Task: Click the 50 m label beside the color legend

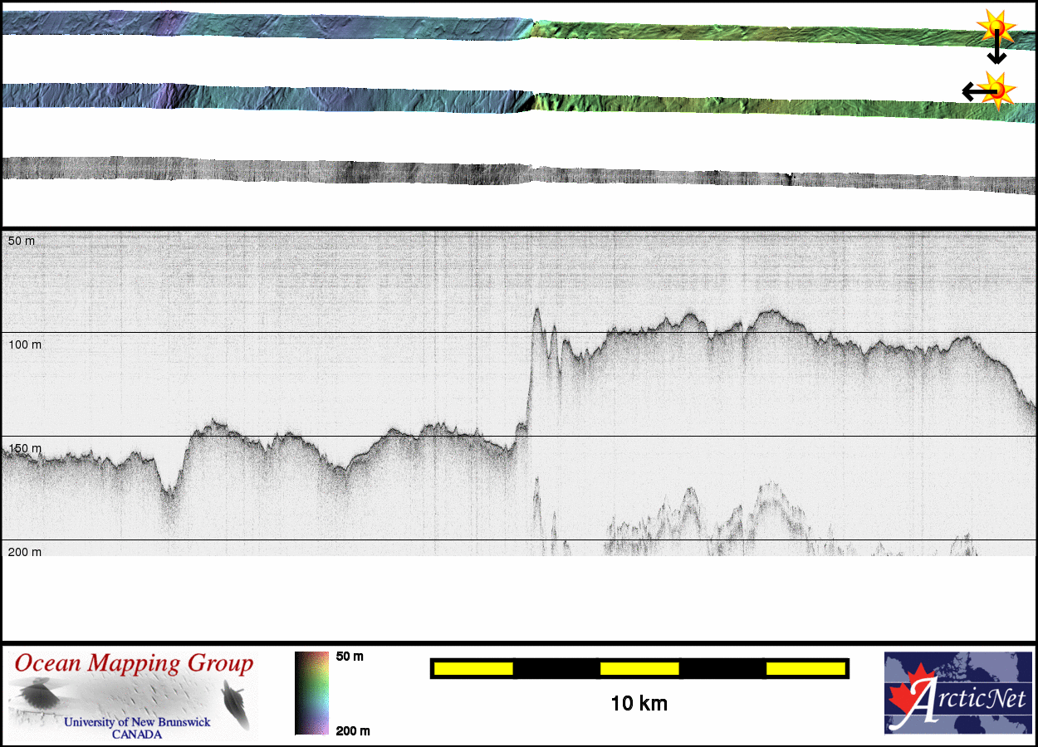Action: [350, 657]
